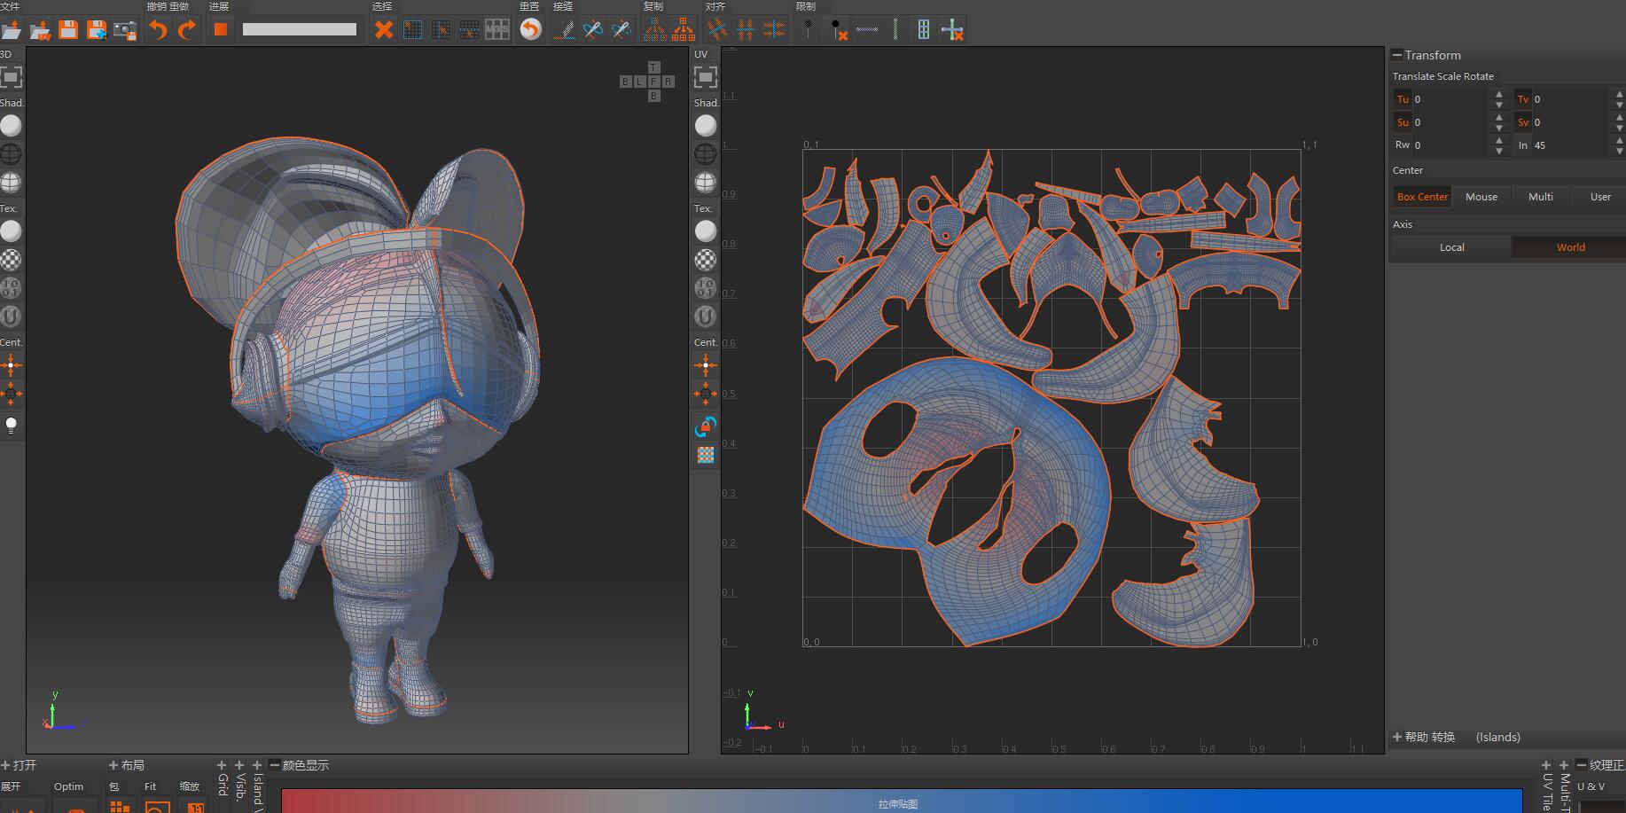Click the UV magnet icon in UV panel

706,317
